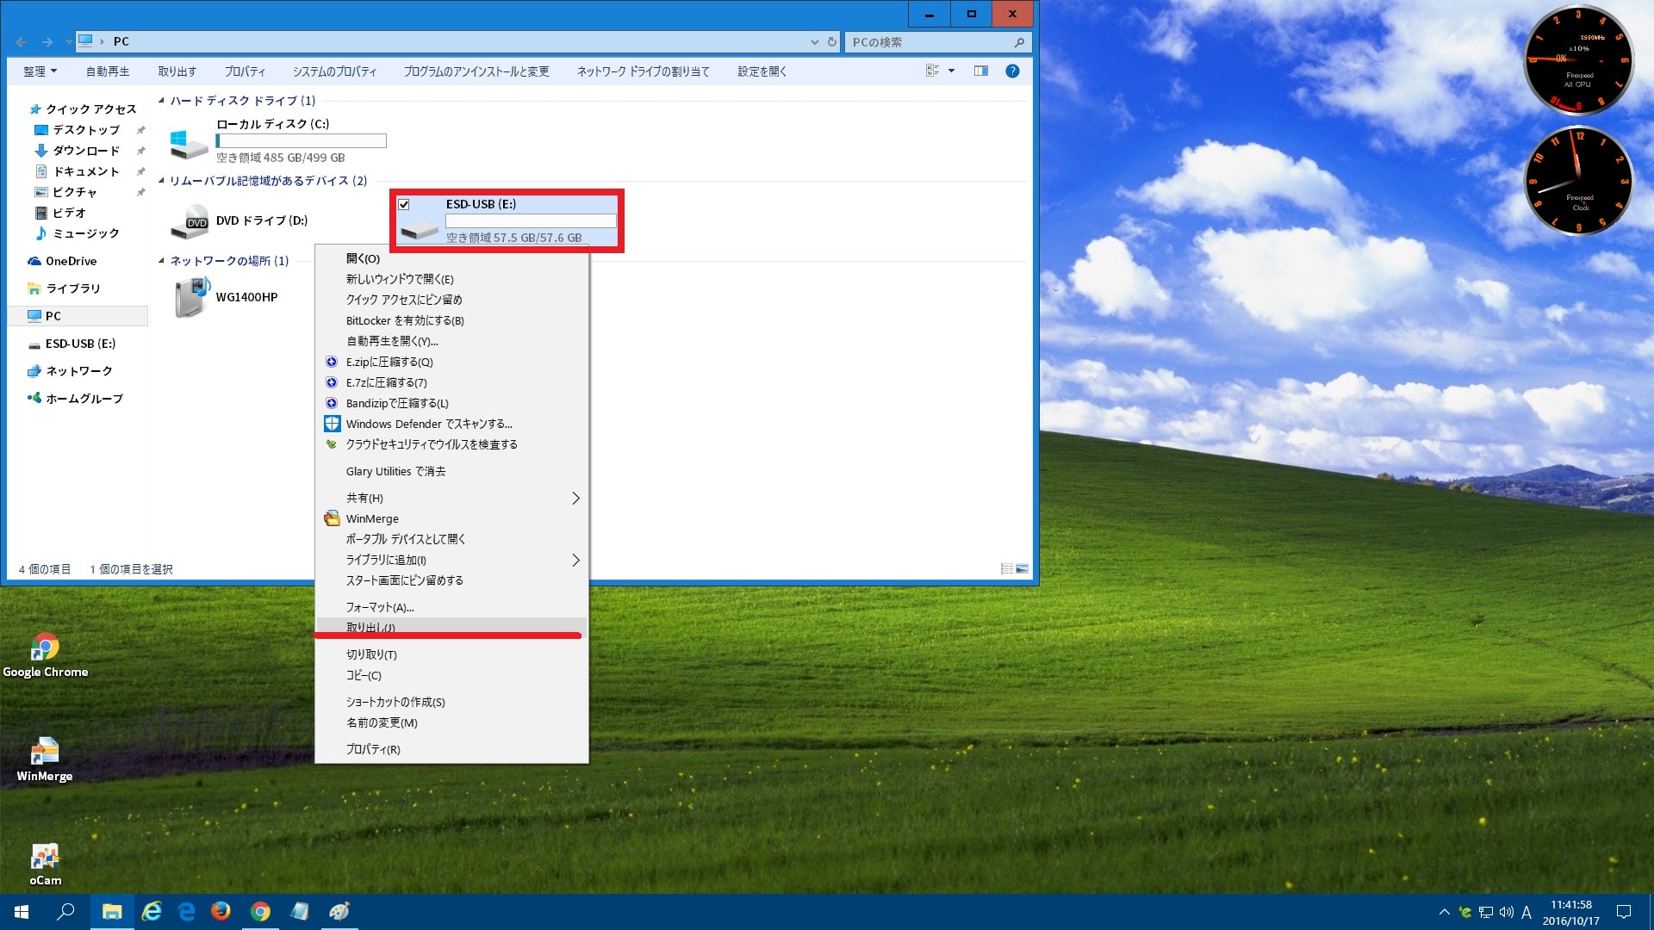Click the search magnifier in PC search box
The height and width of the screenshot is (930, 1654).
(x=1019, y=41)
